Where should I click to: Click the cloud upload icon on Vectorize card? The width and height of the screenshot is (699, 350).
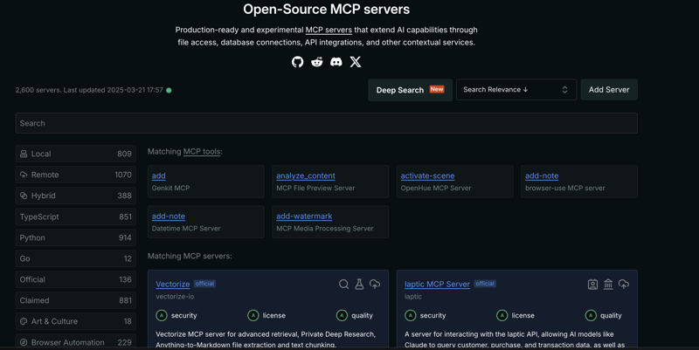tap(375, 285)
